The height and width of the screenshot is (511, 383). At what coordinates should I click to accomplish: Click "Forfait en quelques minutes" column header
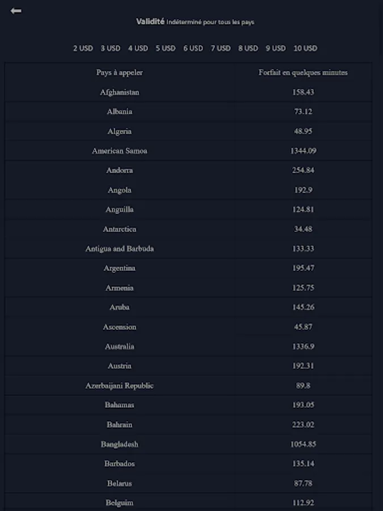tap(303, 73)
